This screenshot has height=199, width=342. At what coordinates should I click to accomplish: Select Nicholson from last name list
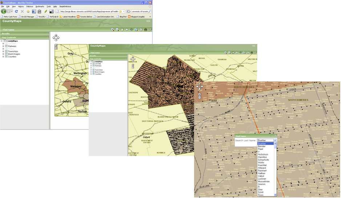tap(263, 155)
